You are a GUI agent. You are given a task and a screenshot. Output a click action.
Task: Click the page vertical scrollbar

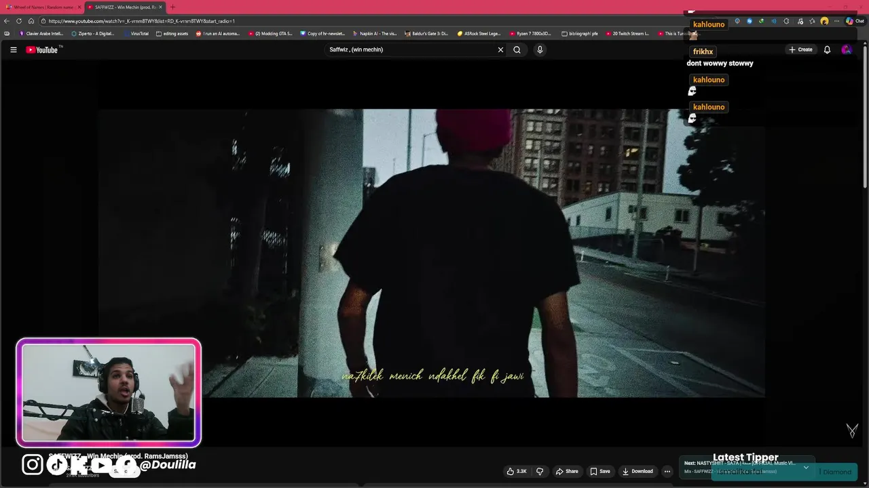pos(865,115)
